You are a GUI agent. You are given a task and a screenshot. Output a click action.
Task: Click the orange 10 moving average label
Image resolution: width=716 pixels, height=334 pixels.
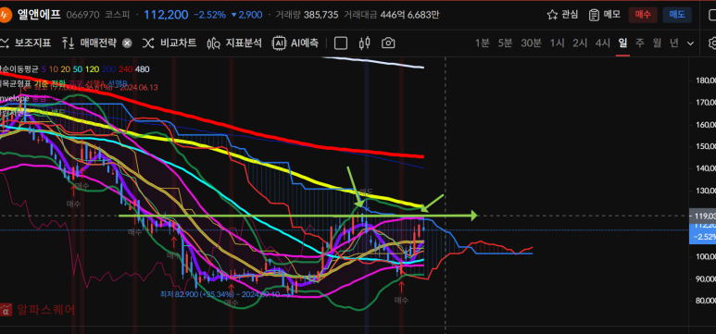point(53,69)
